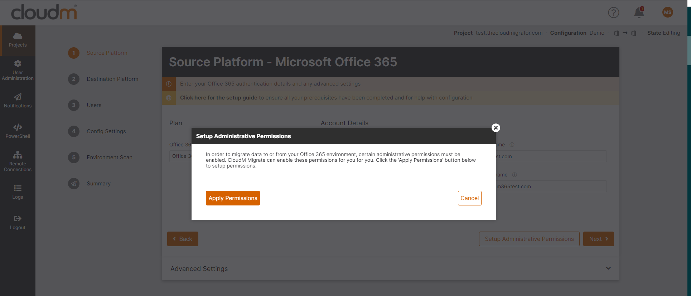The width and height of the screenshot is (691, 296).
Task: Go to the Summary step
Action: [90, 184]
